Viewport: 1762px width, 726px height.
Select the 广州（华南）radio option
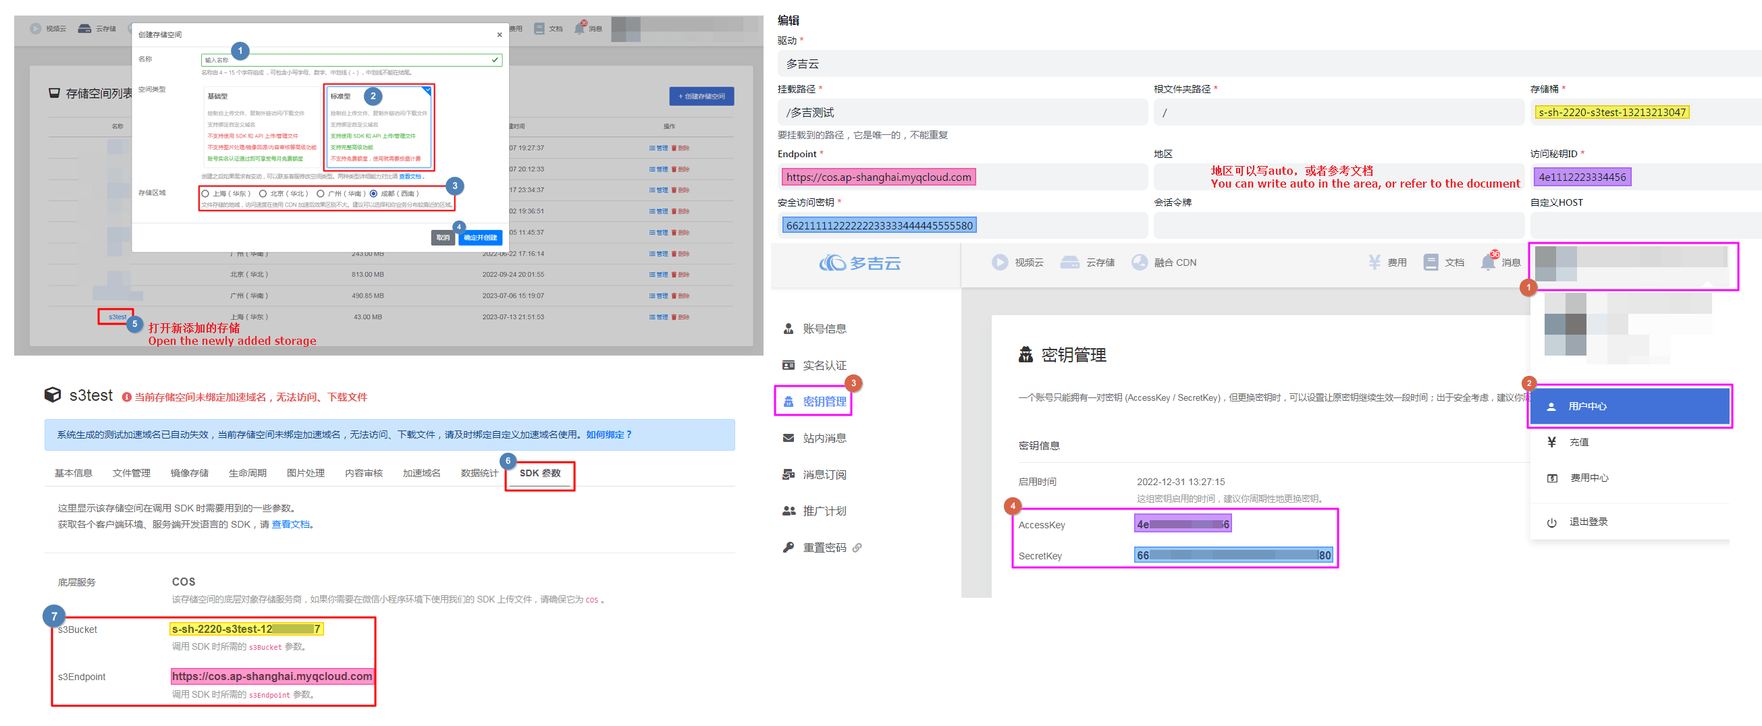click(x=320, y=194)
